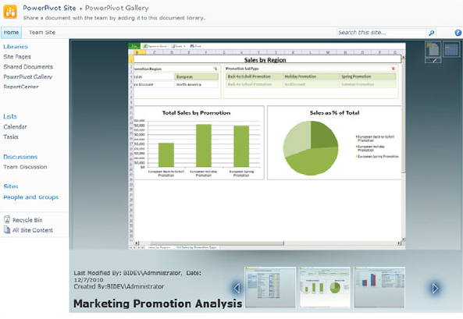
Task: Select the Home tab
Action: (x=11, y=33)
